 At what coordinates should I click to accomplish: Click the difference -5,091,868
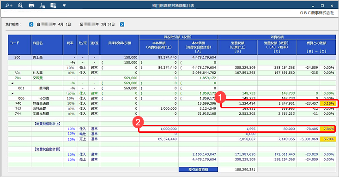point(309,139)
